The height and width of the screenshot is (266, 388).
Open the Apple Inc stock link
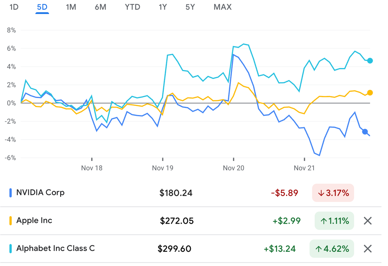click(34, 221)
